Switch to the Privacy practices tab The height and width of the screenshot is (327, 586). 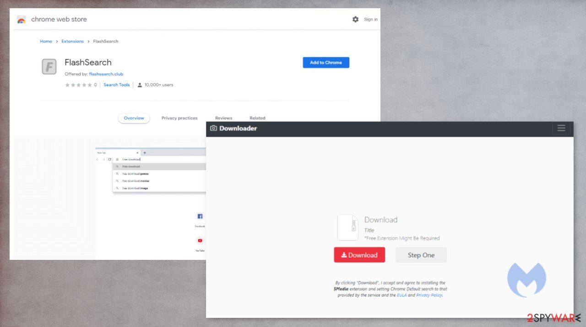tap(179, 118)
